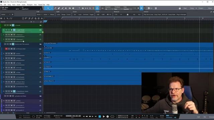Screen dimensions: 214x120
Task: Expand the Drums and Percussion folder icon
Action: pos(40,44)
